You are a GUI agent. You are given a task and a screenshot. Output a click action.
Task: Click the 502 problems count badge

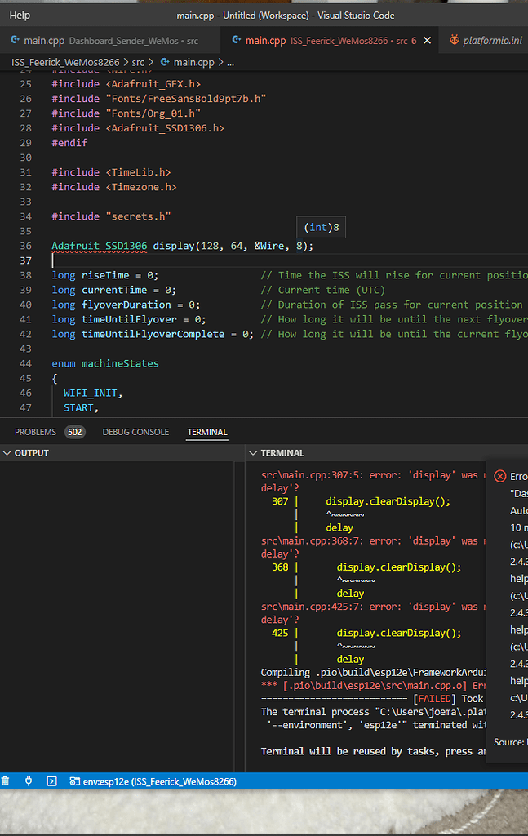[74, 432]
